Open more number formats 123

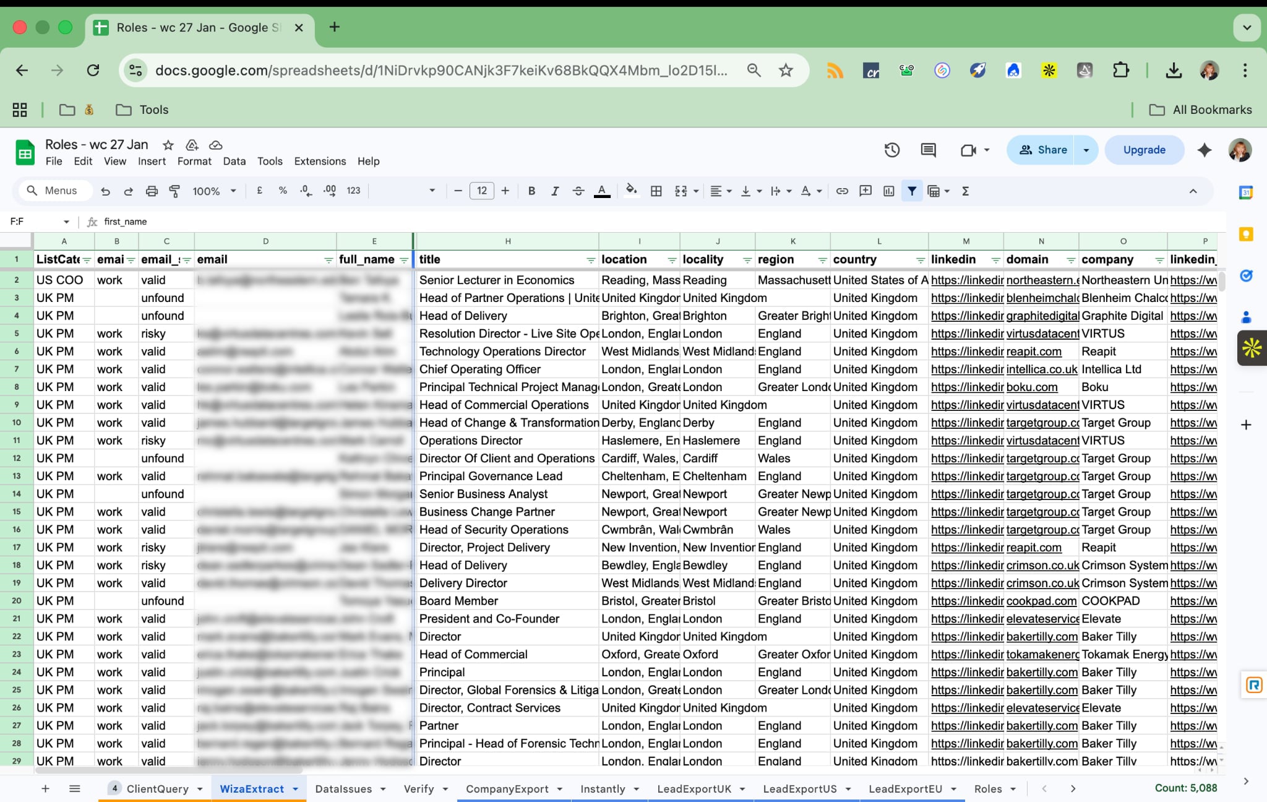point(353,191)
